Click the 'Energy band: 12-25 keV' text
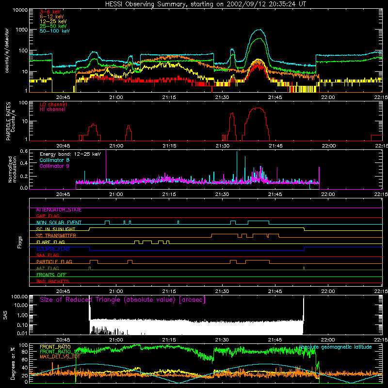The image size is (388, 388). [70, 154]
